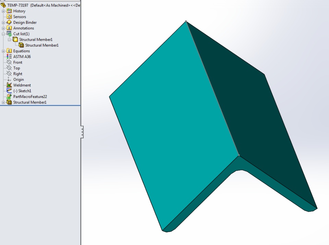329x245 pixels.
Task: Click the Right plane icon
Action: [9, 74]
